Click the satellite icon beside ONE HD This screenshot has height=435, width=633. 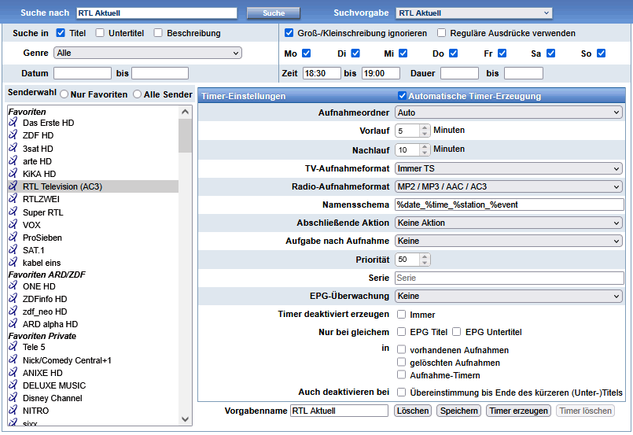coord(13,286)
